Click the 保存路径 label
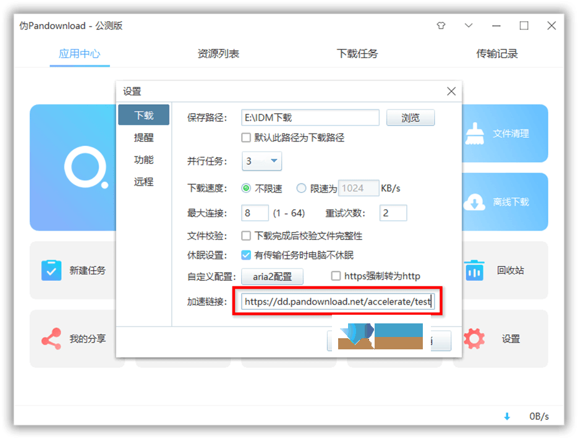 [207, 117]
